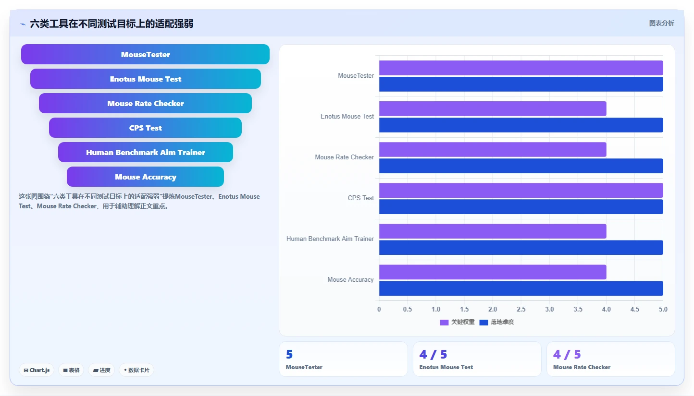Screen dimensions: 694x396
Task: Click the 1.0 tick on the x-axis
Action: (436, 309)
